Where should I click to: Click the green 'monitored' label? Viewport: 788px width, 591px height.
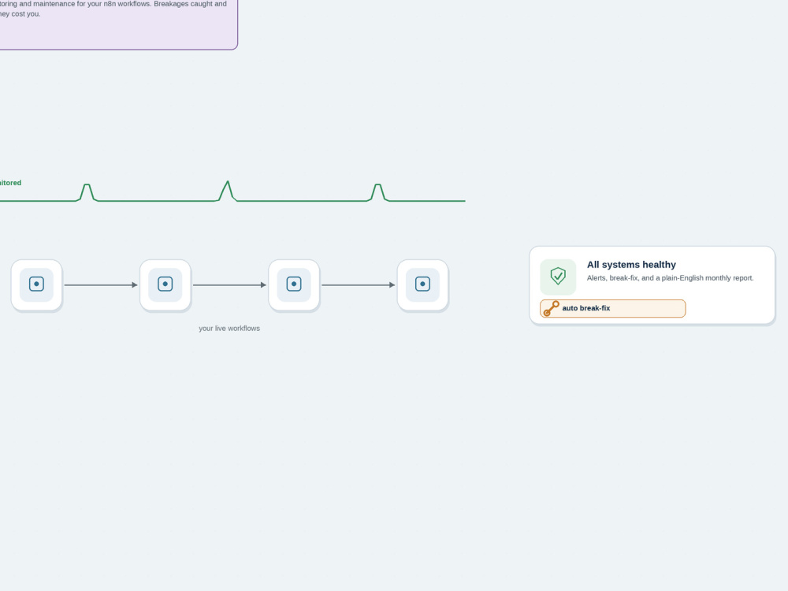pos(10,183)
